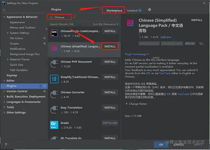Click the copy icon beside File Colors
The height and width of the screenshot is (150, 210).
click(44, 38)
